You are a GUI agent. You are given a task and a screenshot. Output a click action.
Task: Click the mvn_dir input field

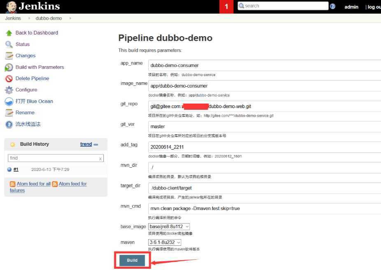coord(265,167)
